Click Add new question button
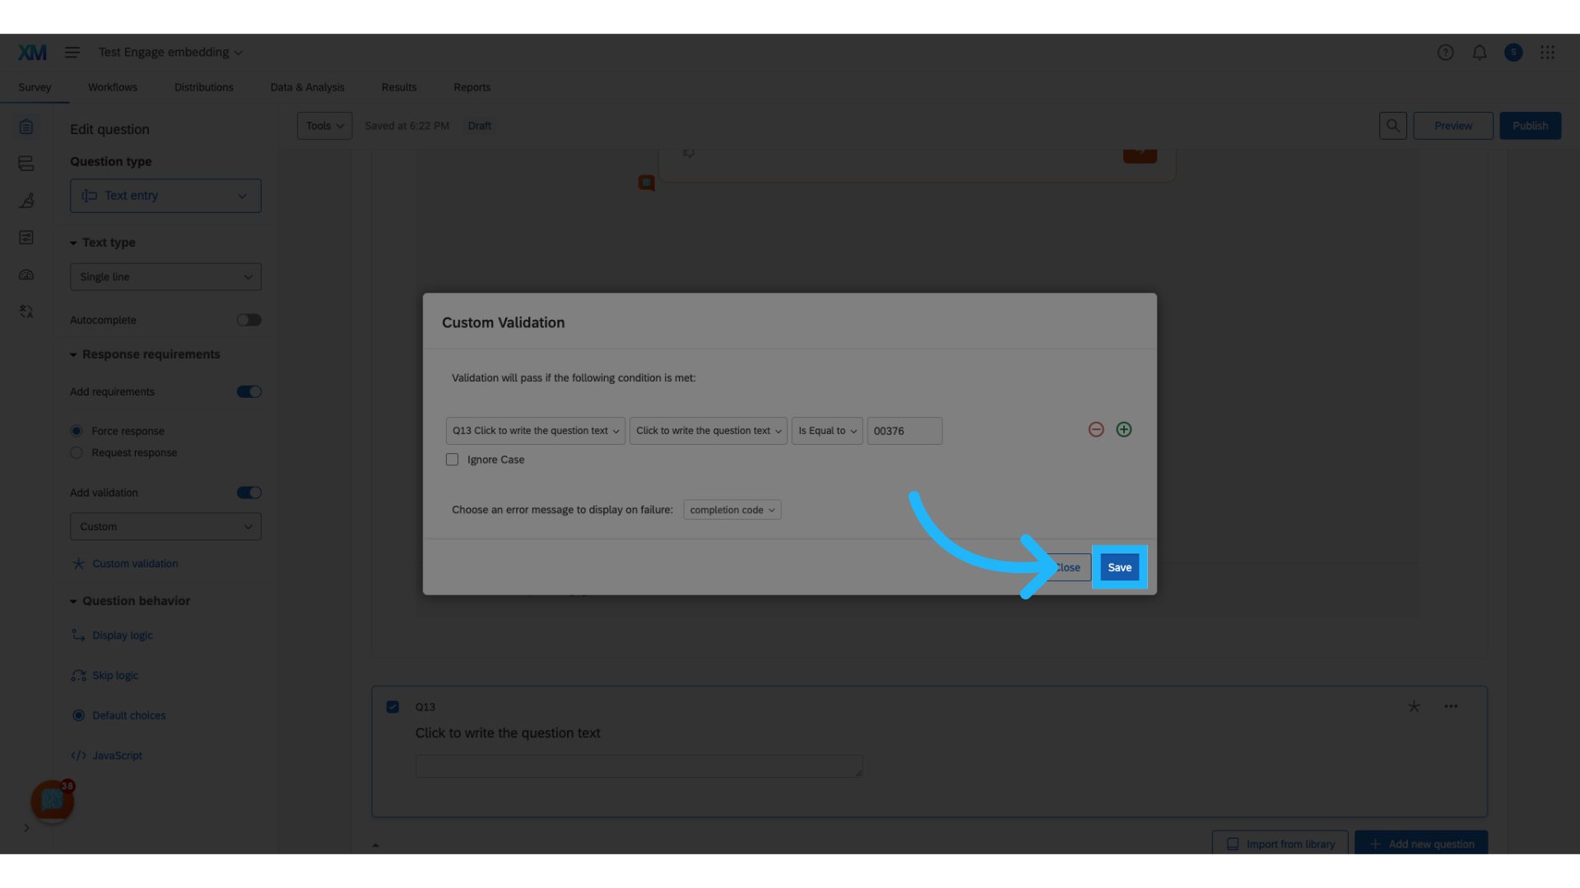 1421,844
